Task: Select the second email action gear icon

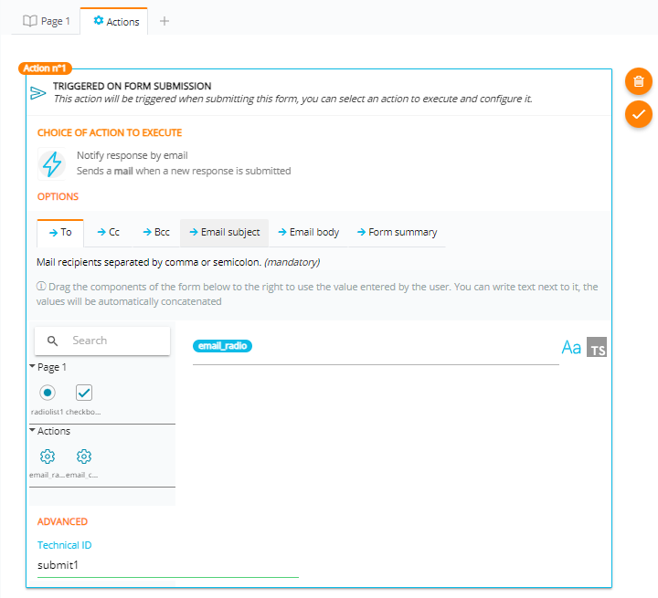Action: [x=84, y=456]
